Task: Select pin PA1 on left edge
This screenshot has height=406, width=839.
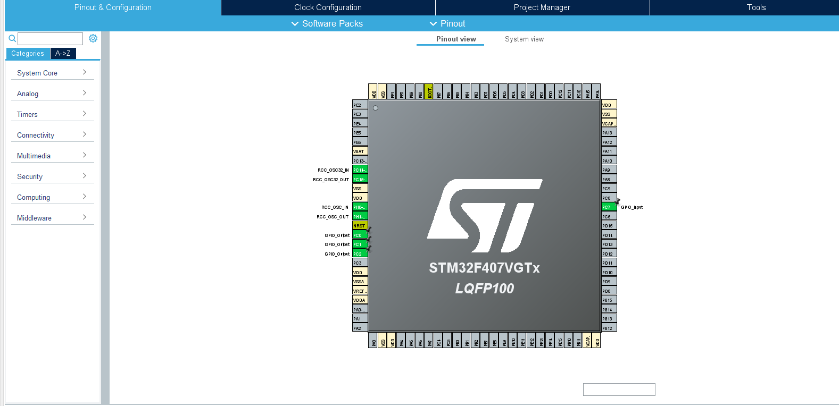Action: click(x=360, y=319)
